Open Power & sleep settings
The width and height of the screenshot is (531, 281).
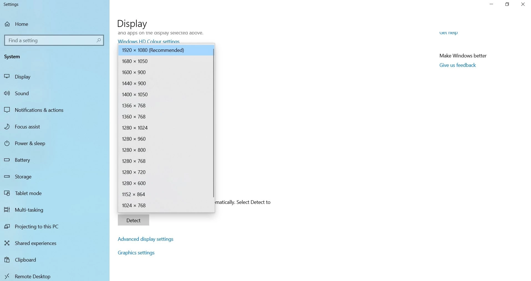tap(55, 143)
